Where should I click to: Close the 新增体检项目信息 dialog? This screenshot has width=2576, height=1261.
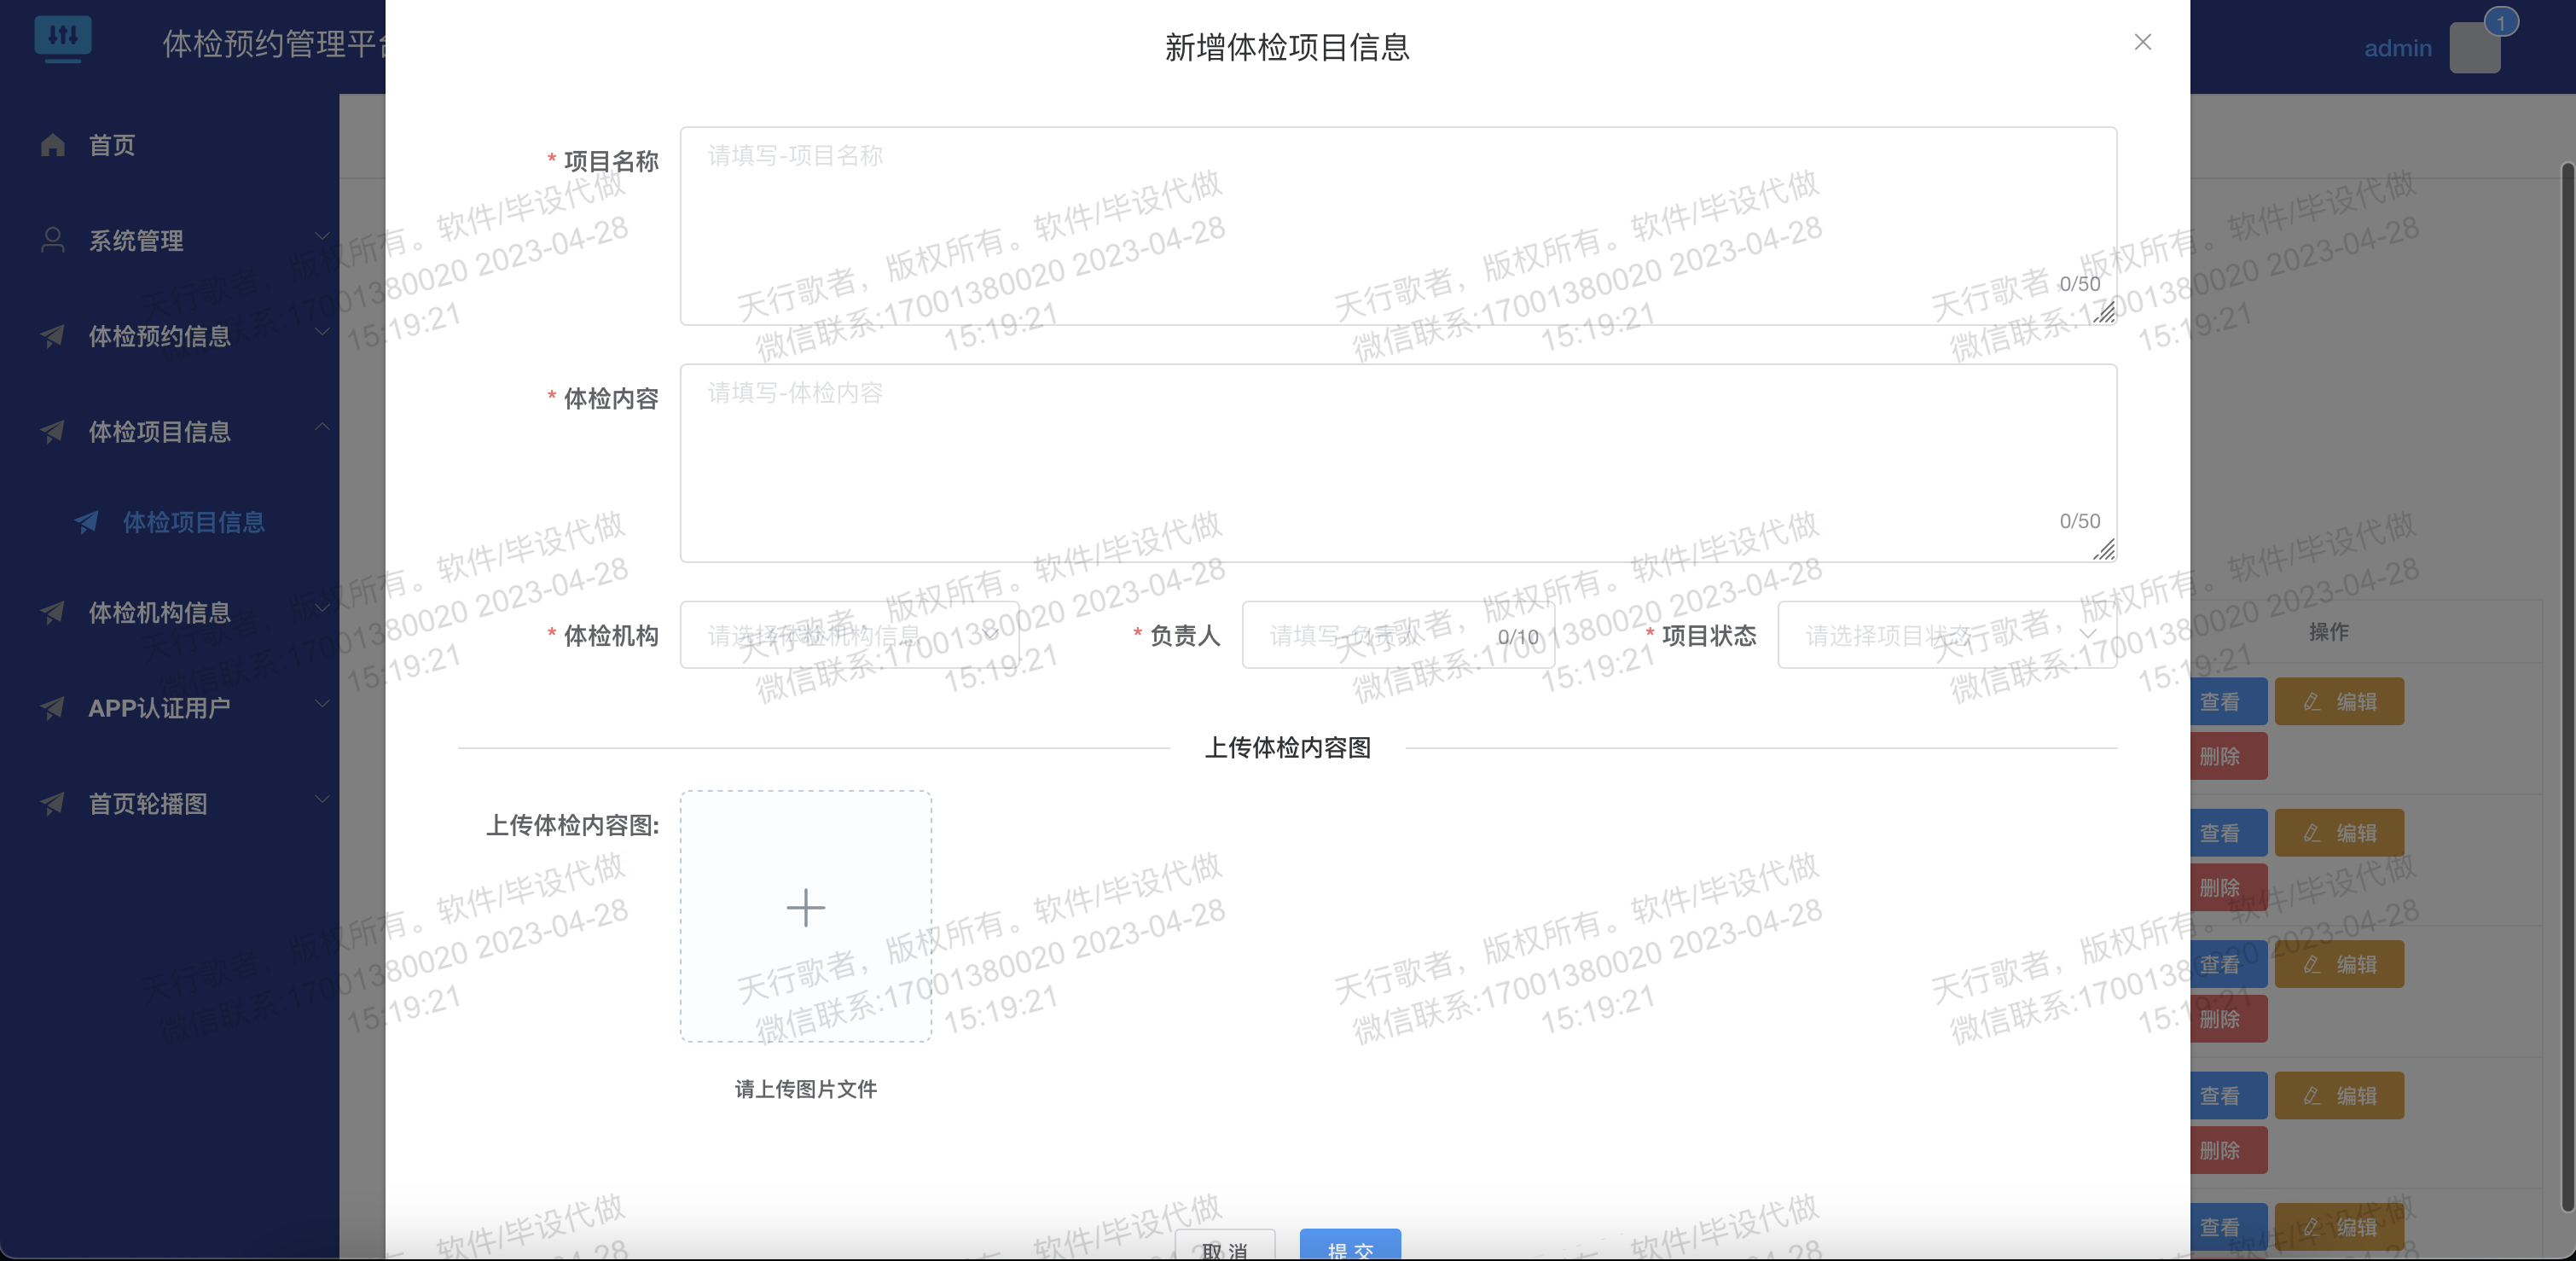(x=2142, y=42)
